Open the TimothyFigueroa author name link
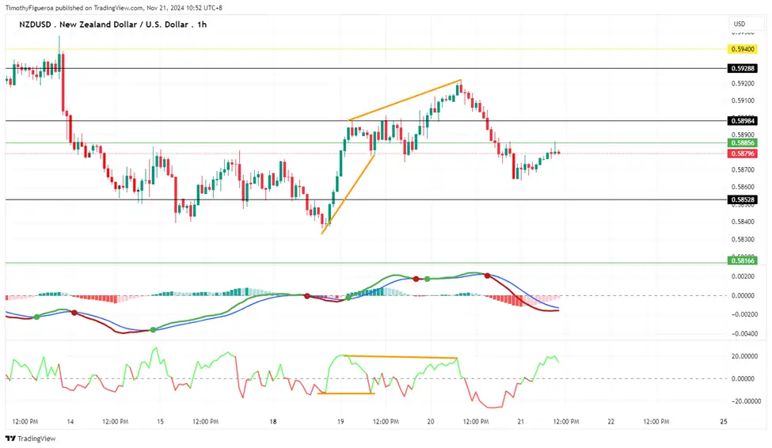The width and height of the screenshot is (772, 448). [x=29, y=8]
